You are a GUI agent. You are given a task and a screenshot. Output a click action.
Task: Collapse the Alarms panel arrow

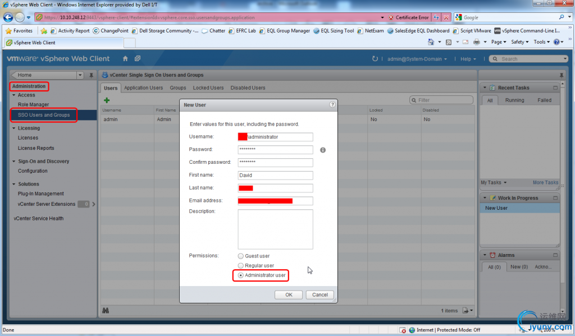485,255
